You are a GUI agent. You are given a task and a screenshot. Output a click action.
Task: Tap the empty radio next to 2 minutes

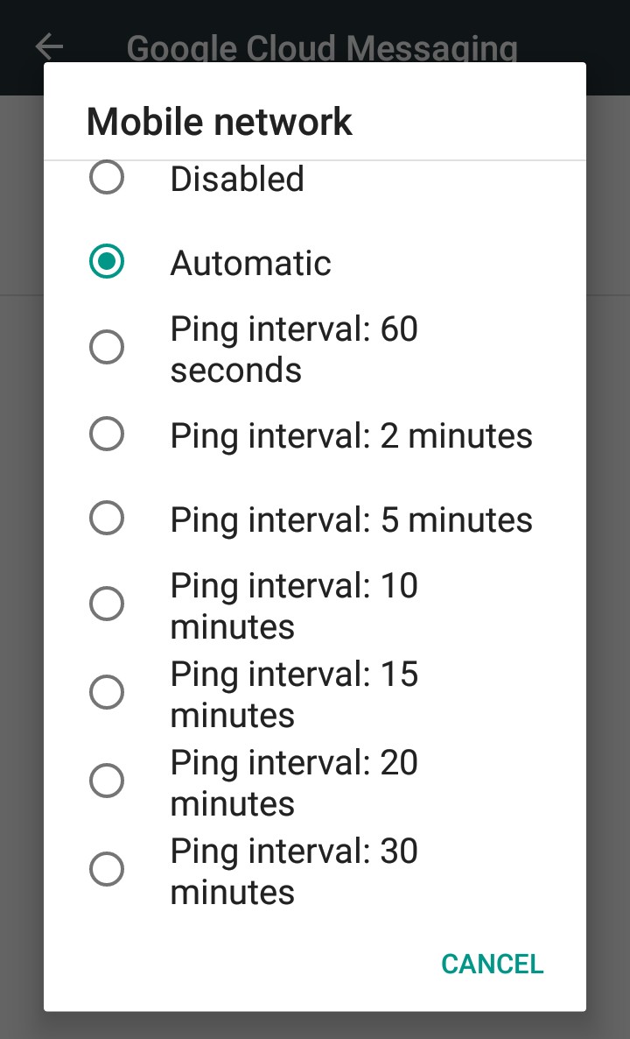tap(106, 433)
